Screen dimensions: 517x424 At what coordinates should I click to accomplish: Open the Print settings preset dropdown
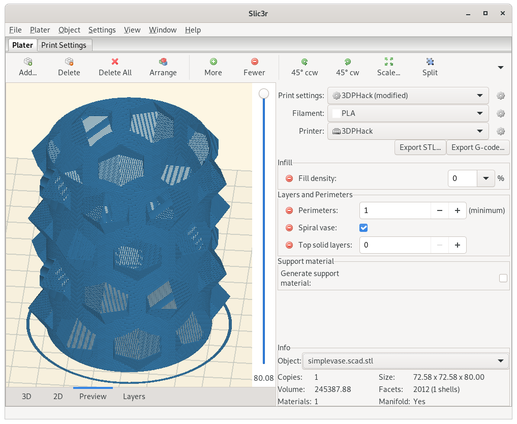tap(408, 96)
